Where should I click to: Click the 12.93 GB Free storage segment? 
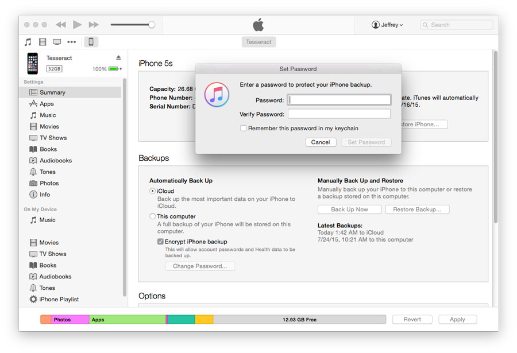click(300, 319)
